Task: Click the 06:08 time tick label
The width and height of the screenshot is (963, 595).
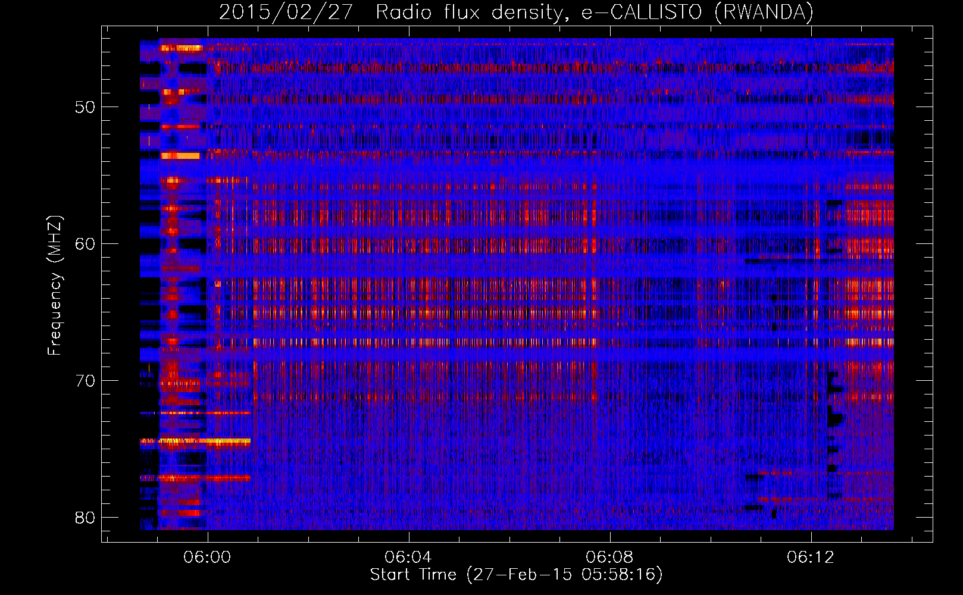Action: coord(609,558)
